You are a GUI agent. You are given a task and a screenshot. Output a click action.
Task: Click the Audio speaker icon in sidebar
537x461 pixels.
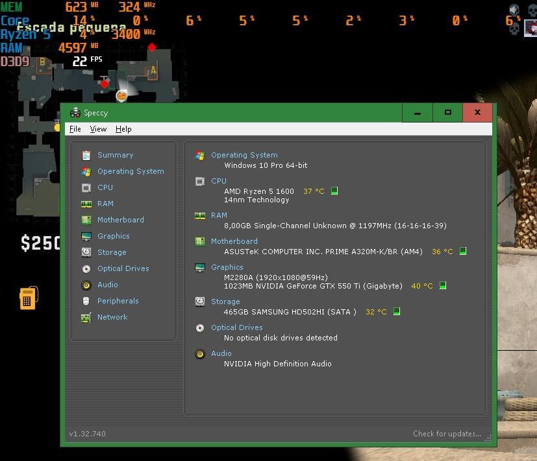point(86,285)
